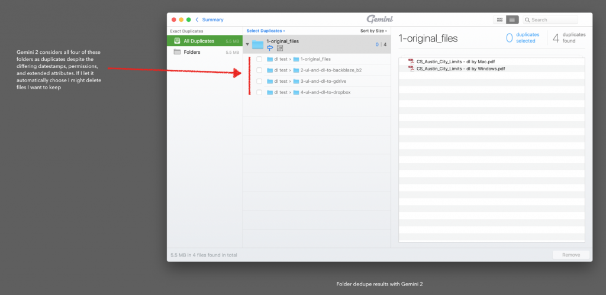The height and width of the screenshot is (295, 606).
Task: Click the green zoom window button
Action: click(x=189, y=20)
